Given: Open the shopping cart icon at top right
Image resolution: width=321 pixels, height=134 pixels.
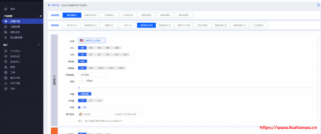Looking at the screenshot, I should pyautogui.click(x=318, y=5).
